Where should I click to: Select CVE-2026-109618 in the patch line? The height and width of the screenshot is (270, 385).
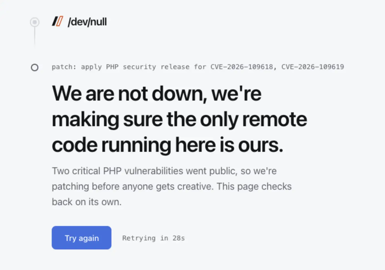tap(242, 67)
